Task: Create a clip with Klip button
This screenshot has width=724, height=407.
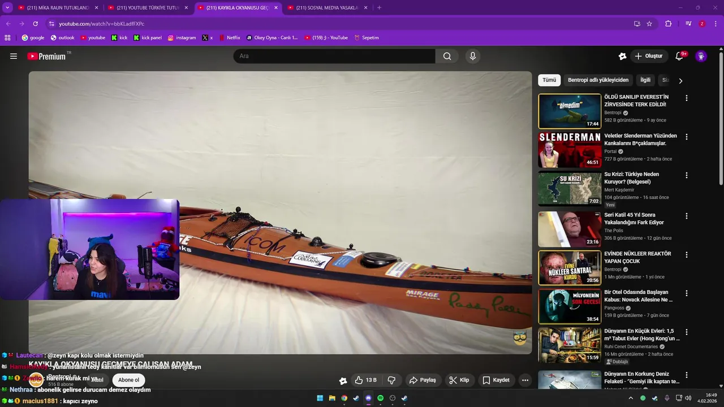Action: tap(459, 380)
